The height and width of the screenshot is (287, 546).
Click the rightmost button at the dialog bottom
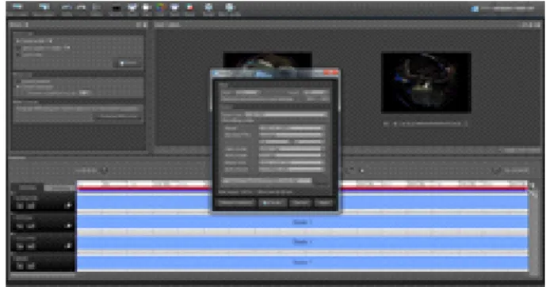tap(324, 203)
